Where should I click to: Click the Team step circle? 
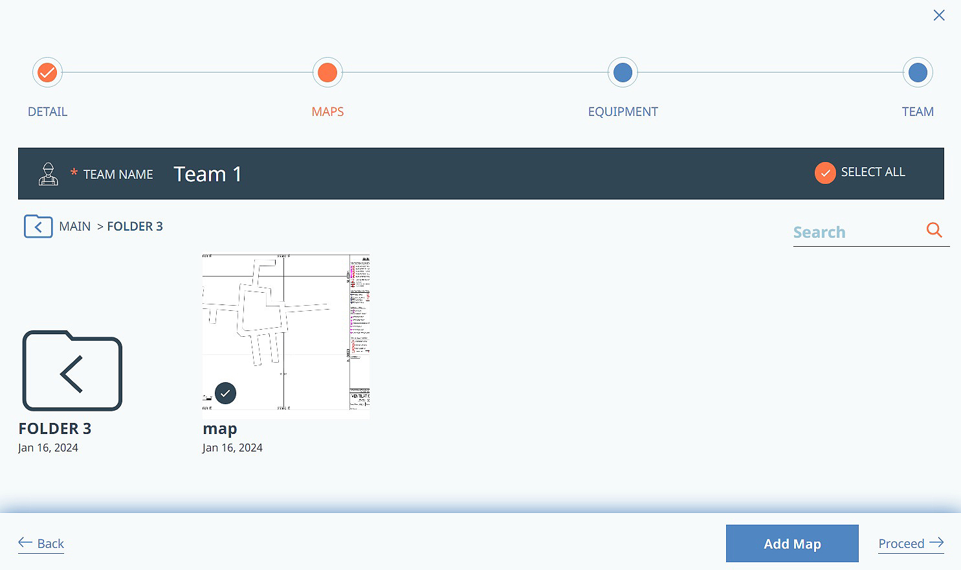918,73
